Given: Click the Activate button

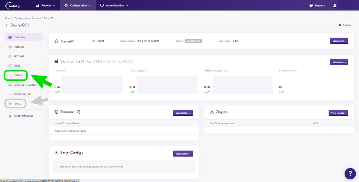Looking at the screenshot, I should (345, 25).
